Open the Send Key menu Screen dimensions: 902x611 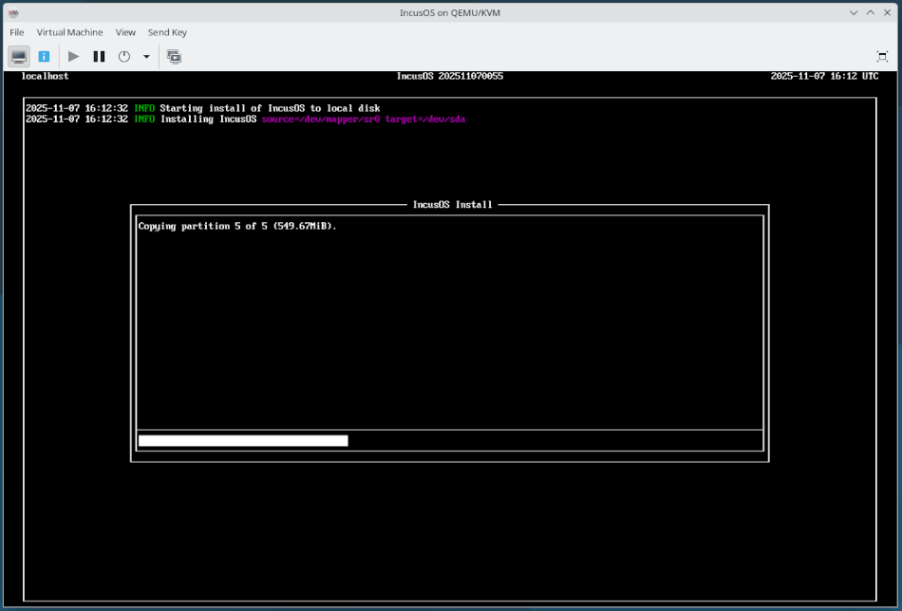click(x=167, y=31)
